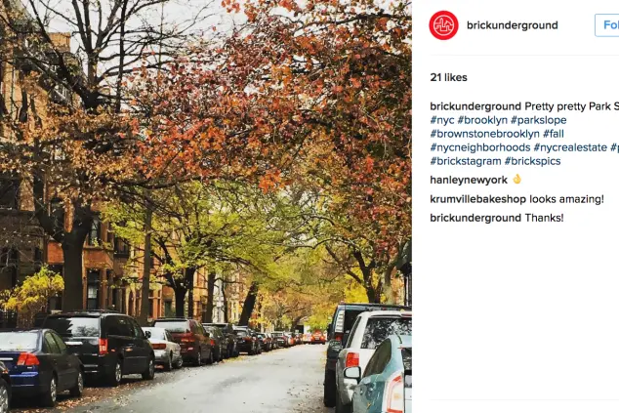
Task: Click brickunderground name in caption
Action: pyautogui.click(x=475, y=106)
